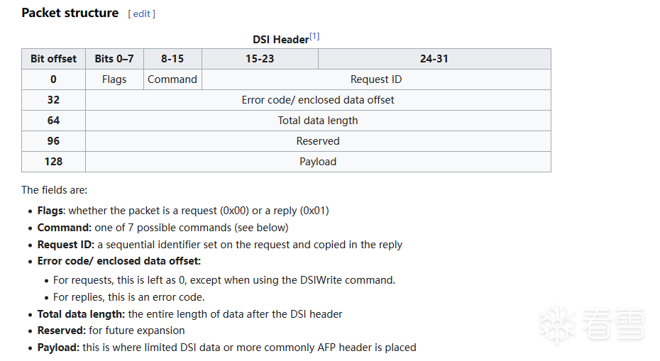Screen dimensions: 660x361
Task: Click the bold "Total data length:" list term
Action: 82,313
